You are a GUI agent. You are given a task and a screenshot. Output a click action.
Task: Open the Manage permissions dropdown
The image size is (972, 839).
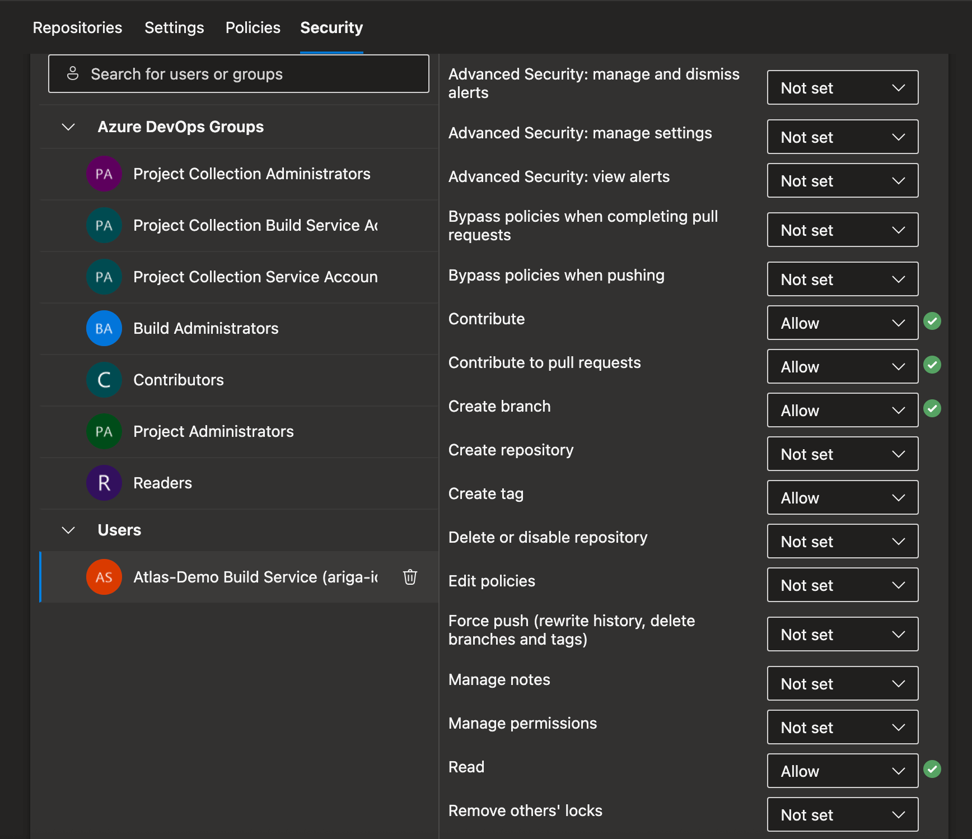coord(842,727)
